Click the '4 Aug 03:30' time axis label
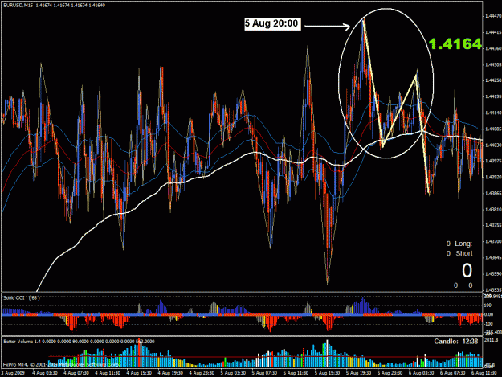502x377 pixels. pos(44,373)
